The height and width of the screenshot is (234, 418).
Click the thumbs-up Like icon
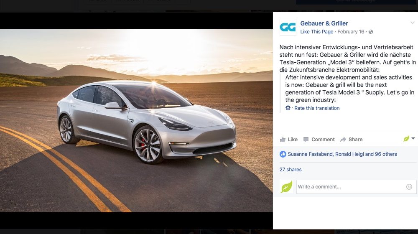pos(283,140)
